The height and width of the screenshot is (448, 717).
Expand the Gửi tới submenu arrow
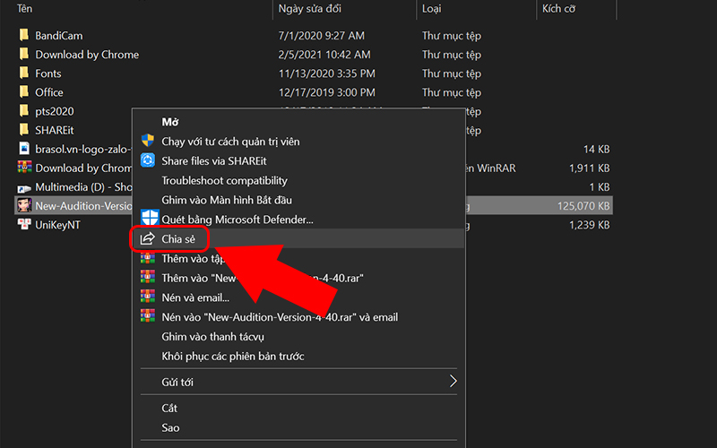[453, 382]
